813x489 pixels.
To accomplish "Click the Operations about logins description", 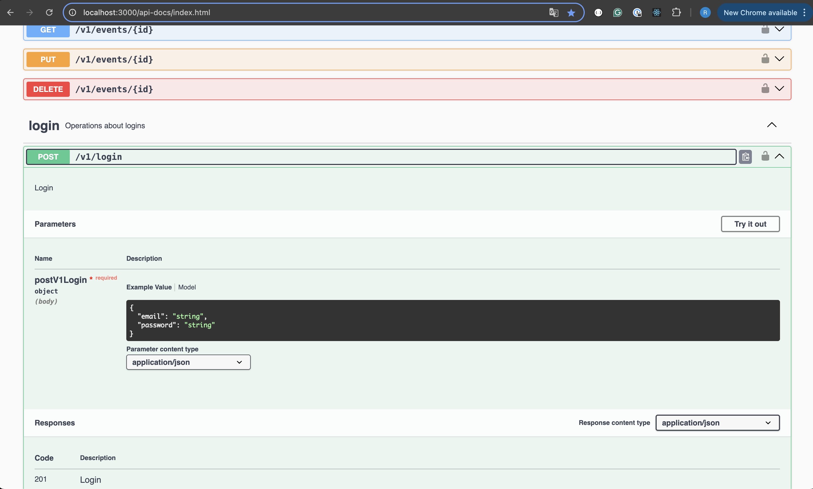I will (105, 125).
